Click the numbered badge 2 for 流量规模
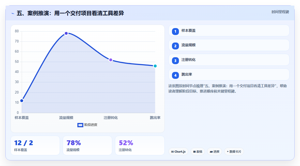The height and width of the screenshot is (166, 300). click(x=175, y=46)
